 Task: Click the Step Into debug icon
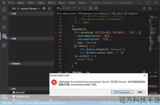79,8
